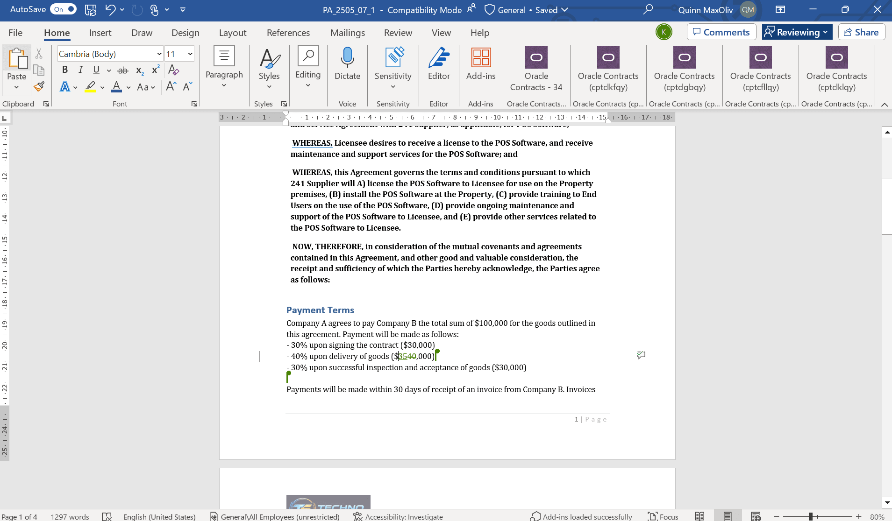This screenshot has width=892, height=521.
Task: Toggle the AutoSave switch
Action: (x=63, y=9)
